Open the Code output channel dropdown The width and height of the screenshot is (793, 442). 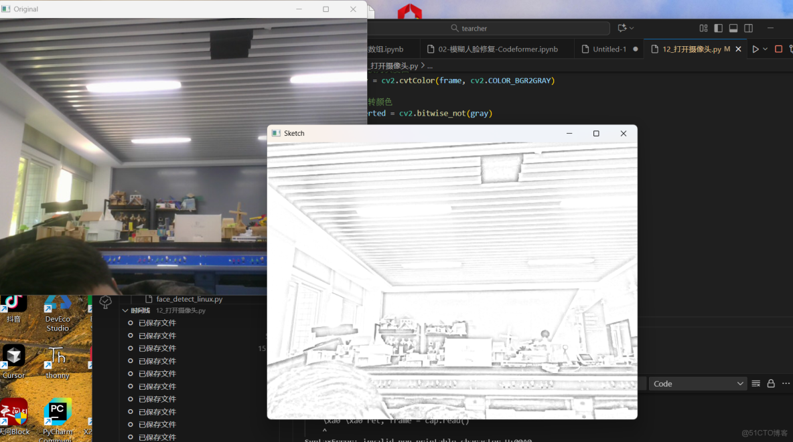(698, 384)
